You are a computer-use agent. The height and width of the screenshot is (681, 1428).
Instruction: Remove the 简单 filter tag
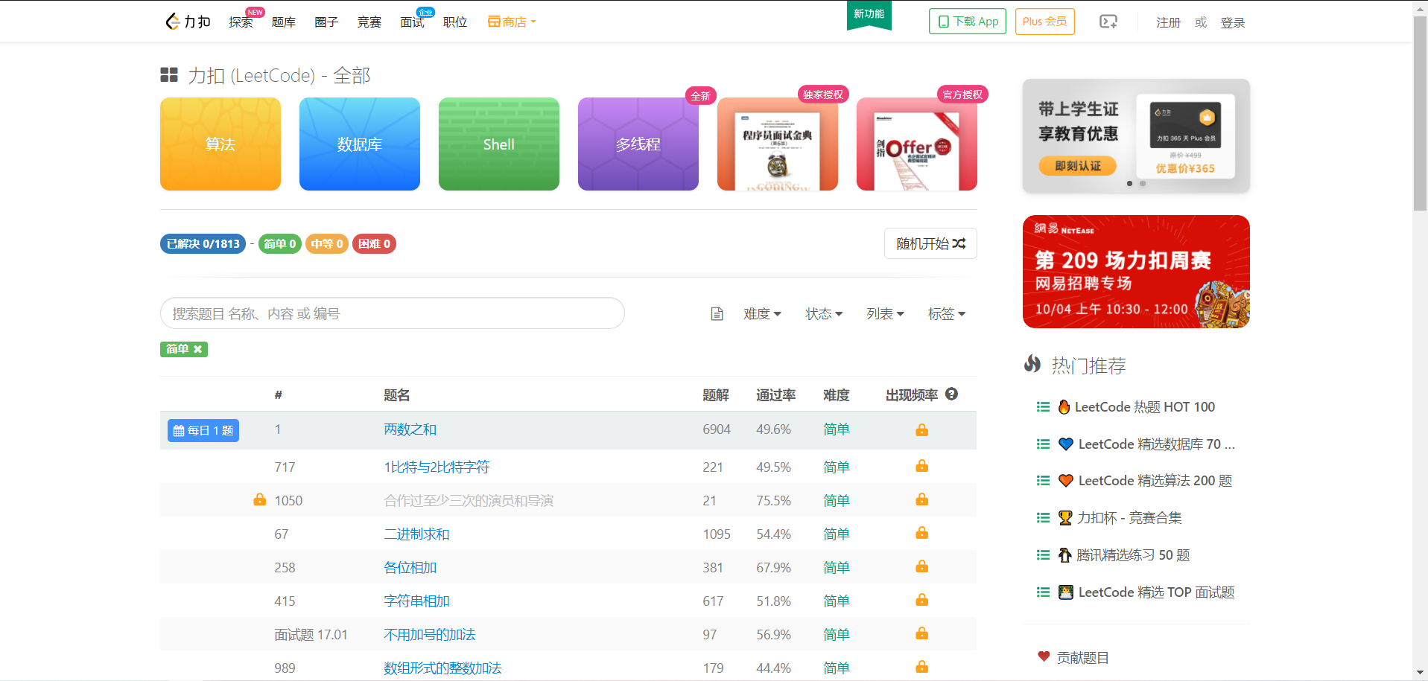click(197, 349)
